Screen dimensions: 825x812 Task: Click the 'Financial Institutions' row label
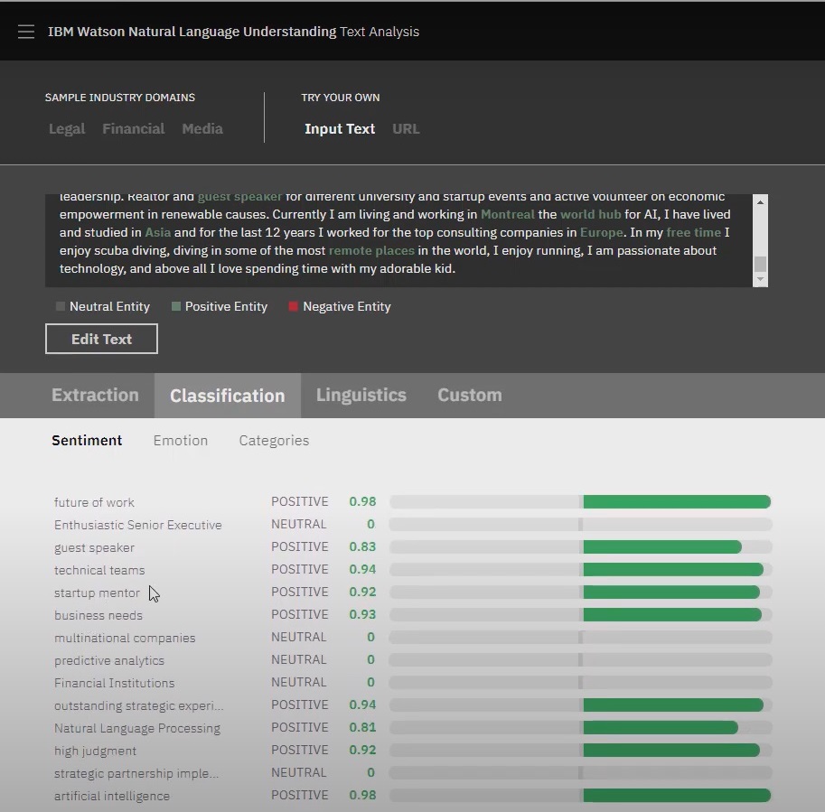pos(114,683)
